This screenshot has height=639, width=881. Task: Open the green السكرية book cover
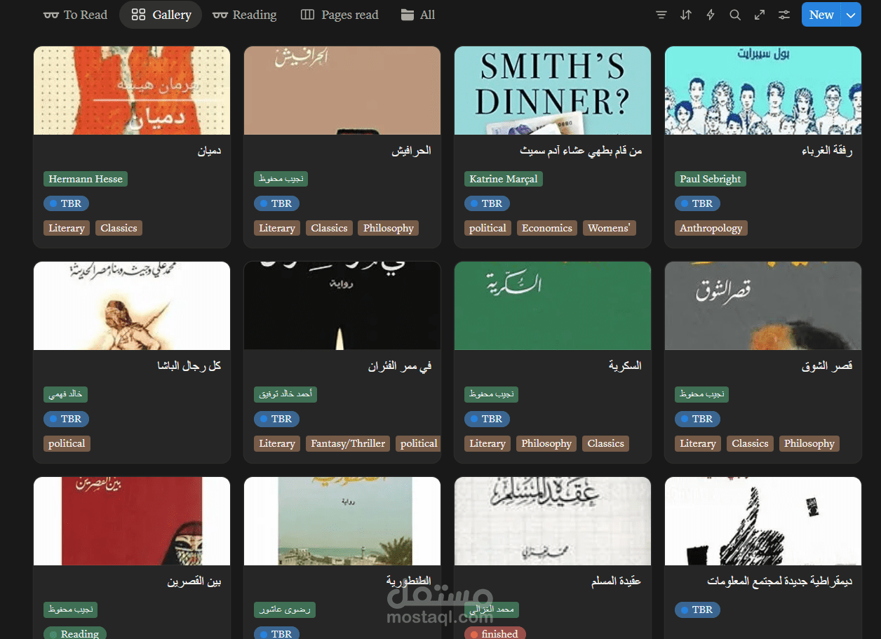click(553, 306)
